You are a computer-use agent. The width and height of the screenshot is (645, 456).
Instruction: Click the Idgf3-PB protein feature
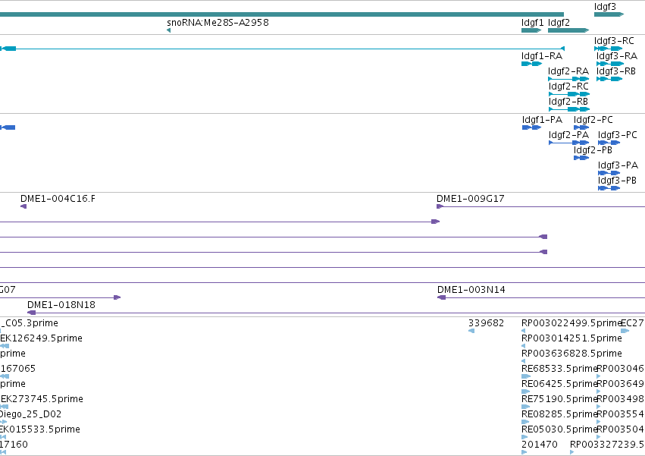[609, 188]
